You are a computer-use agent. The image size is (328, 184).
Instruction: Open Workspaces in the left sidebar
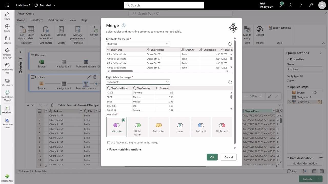pos(7,82)
